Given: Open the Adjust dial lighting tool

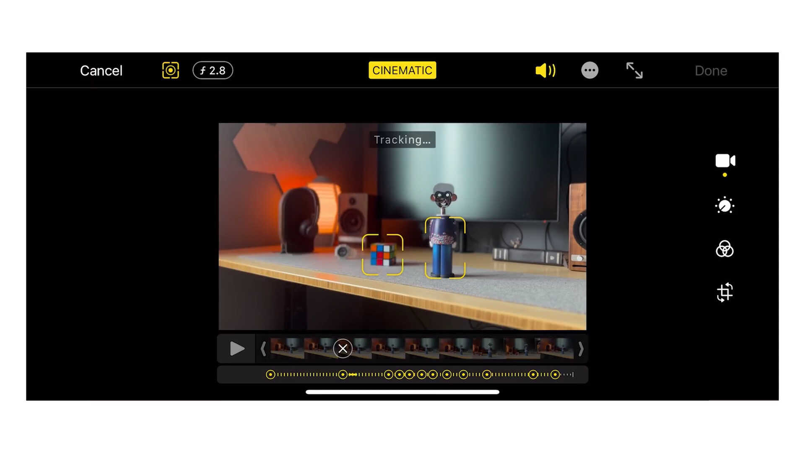Looking at the screenshot, I should (724, 206).
